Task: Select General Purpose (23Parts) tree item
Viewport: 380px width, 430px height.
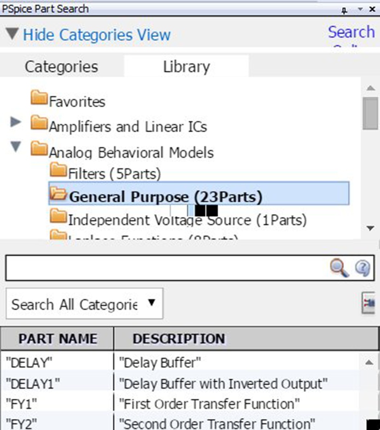Action: pyautogui.click(x=165, y=197)
